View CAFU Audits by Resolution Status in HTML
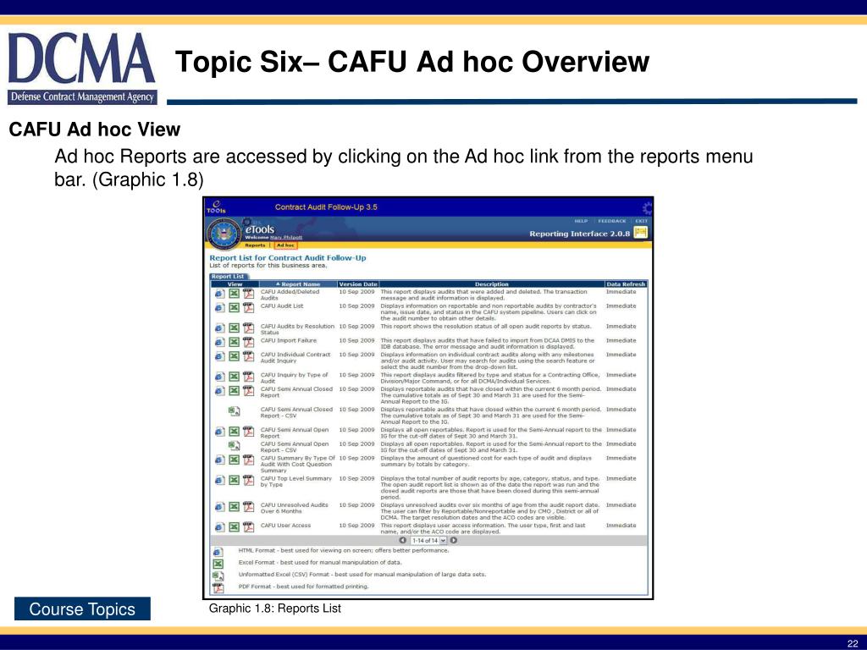This screenshot has width=867, height=650. [x=219, y=328]
